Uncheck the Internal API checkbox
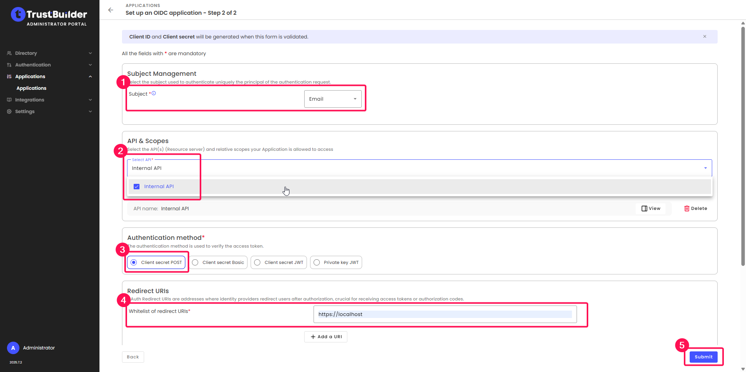The image size is (746, 372). coord(137,187)
